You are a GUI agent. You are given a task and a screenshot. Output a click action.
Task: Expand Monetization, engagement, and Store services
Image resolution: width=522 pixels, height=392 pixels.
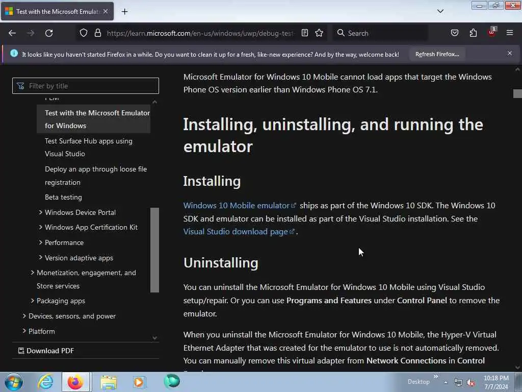(x=32, y=273)
